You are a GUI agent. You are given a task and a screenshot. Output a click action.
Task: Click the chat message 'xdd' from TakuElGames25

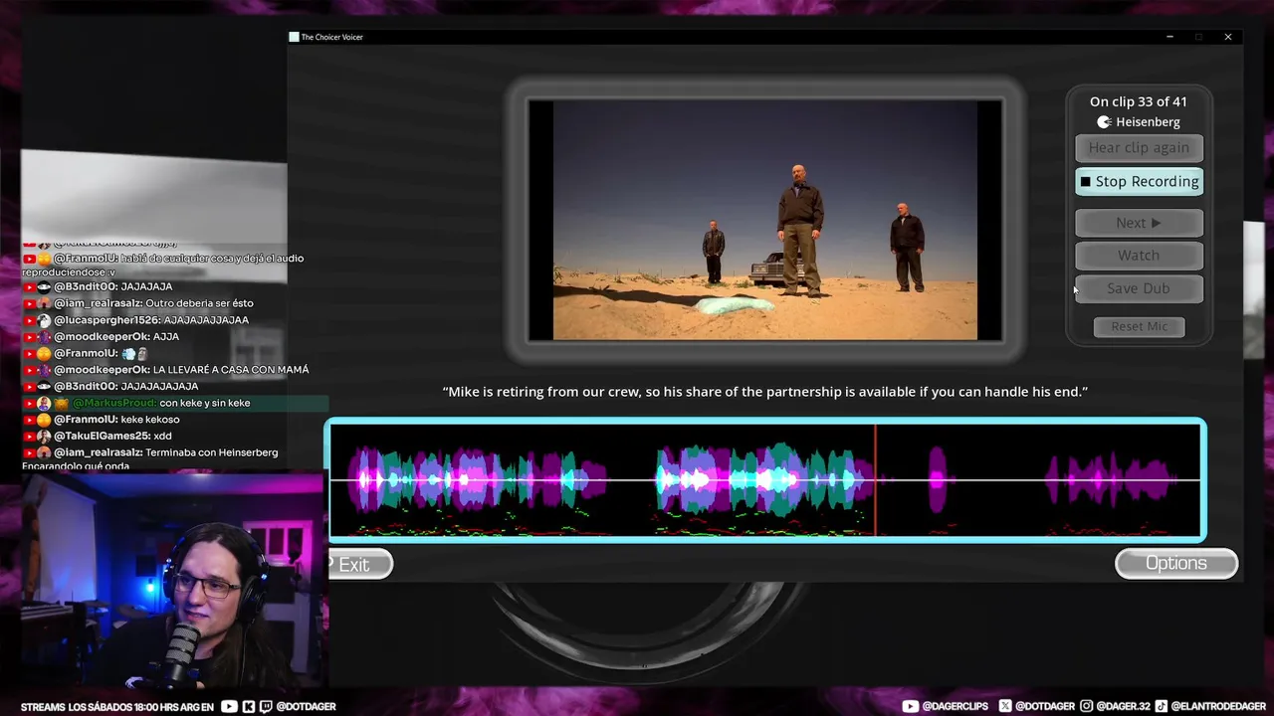pos(162,436)
